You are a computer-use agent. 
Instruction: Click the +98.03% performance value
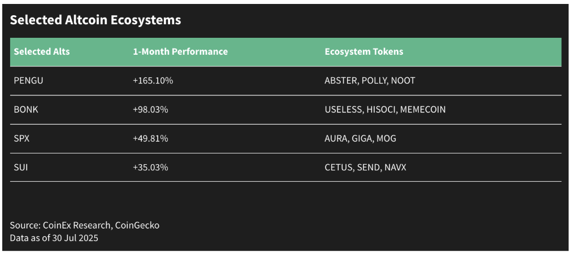click(x=150, y=109)
